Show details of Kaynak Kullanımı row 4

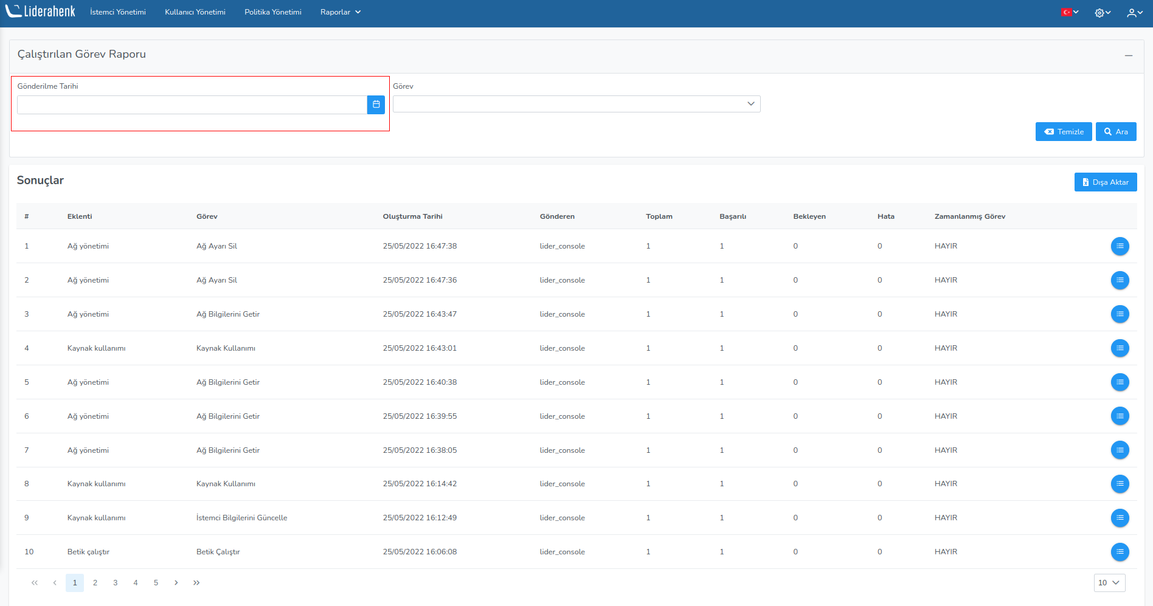tap(1120, 348)
